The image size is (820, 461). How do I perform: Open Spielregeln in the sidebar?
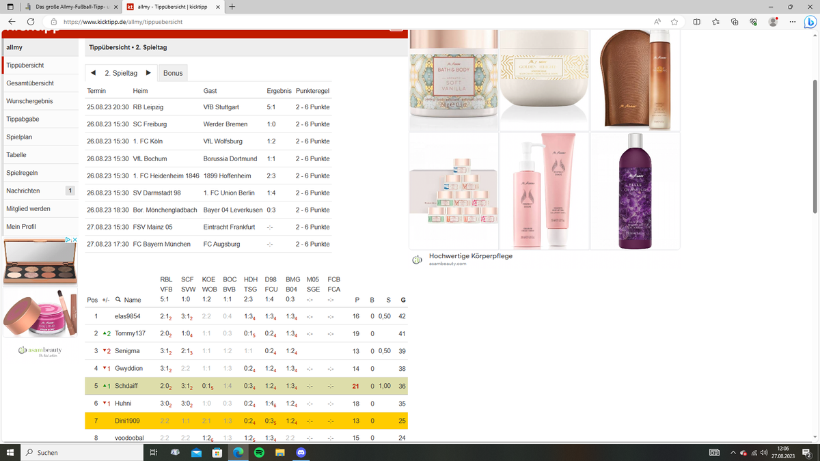point(40,173)
